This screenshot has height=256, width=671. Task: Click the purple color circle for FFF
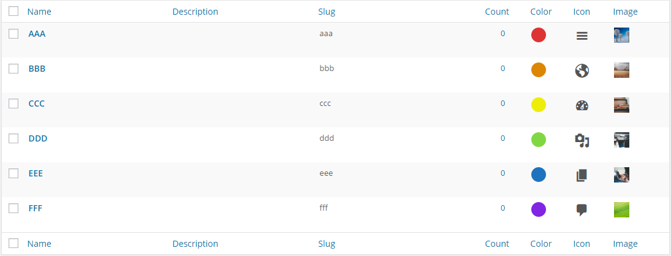(x=539, y=209)
